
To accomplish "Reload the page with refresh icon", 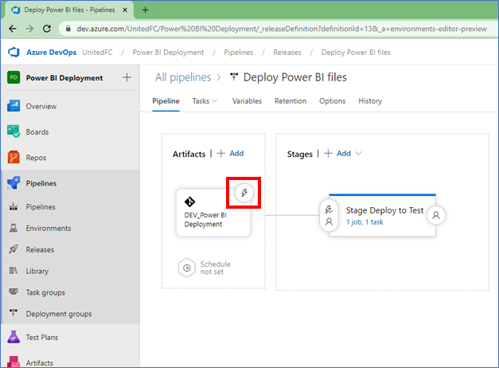I will (x=47, y=29).
